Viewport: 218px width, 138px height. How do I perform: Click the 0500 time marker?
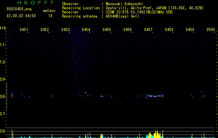pos(210,30)
